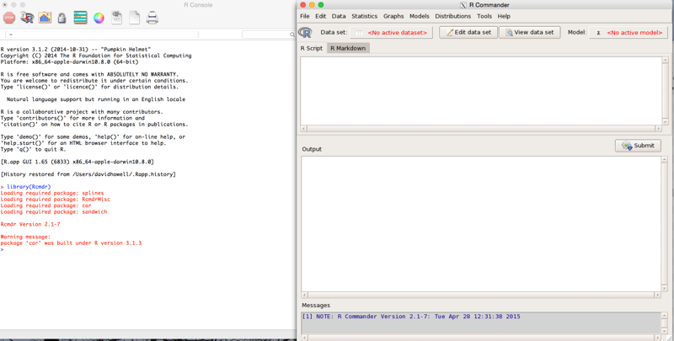Click the red Stop icon in R Console

pos(9,18)
